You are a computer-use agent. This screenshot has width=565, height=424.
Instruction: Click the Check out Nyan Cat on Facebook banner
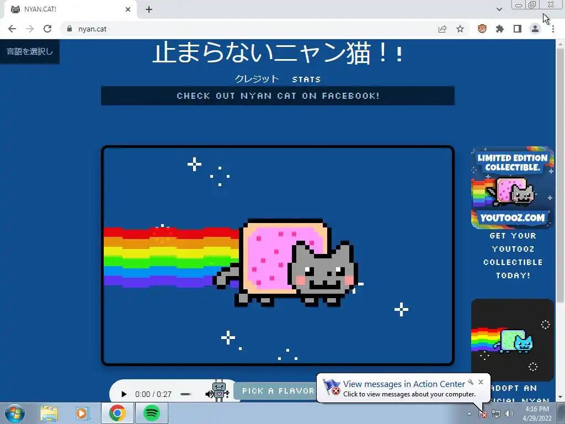click(278, 96)
